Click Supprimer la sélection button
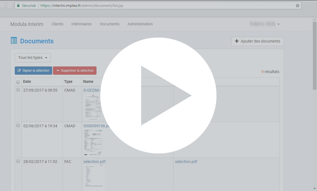The height and width of the screenshot is (191, 317). pos(75,71)
